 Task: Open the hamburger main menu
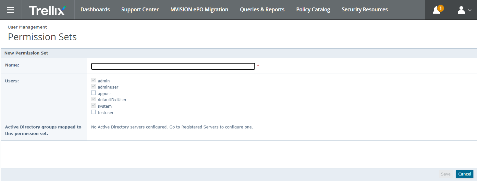coord(10,10)
